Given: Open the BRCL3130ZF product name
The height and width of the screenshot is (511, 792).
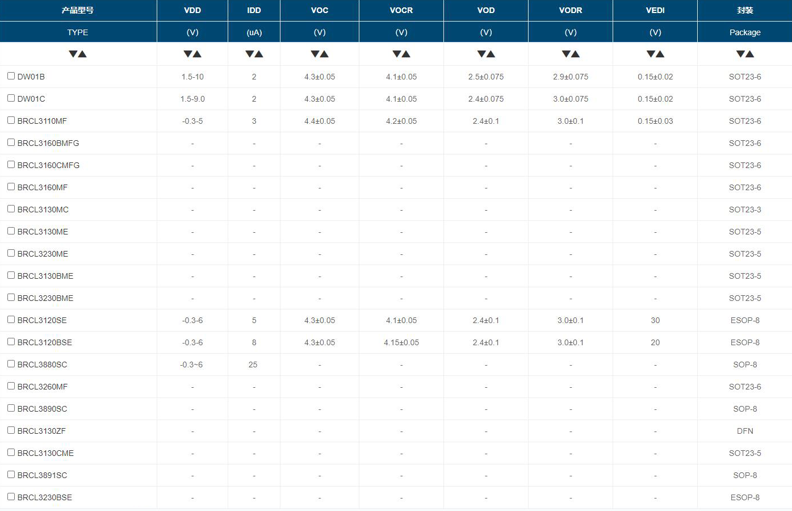Looking at the screenshot, I should [x=41, y=431].
